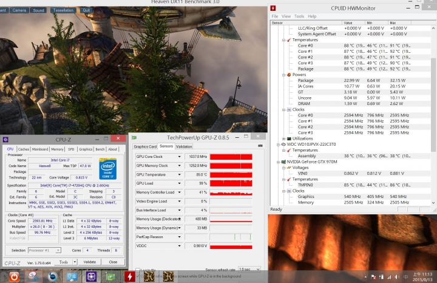Switch to the Caches tab in CPU-Z
The width and height of the screenshot is (437, 283).
tap(24, 149)
